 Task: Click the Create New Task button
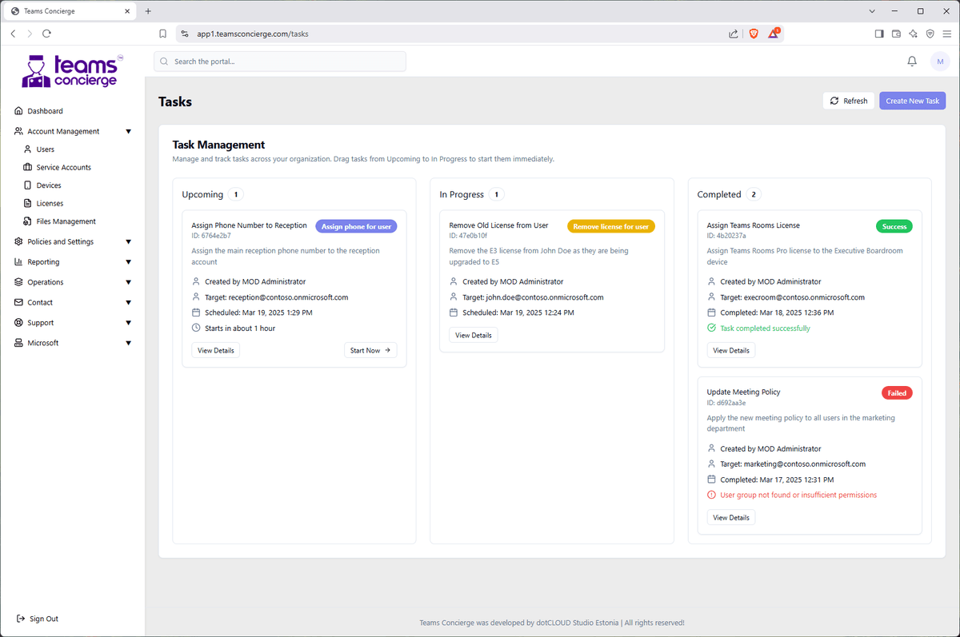[912, 100]
